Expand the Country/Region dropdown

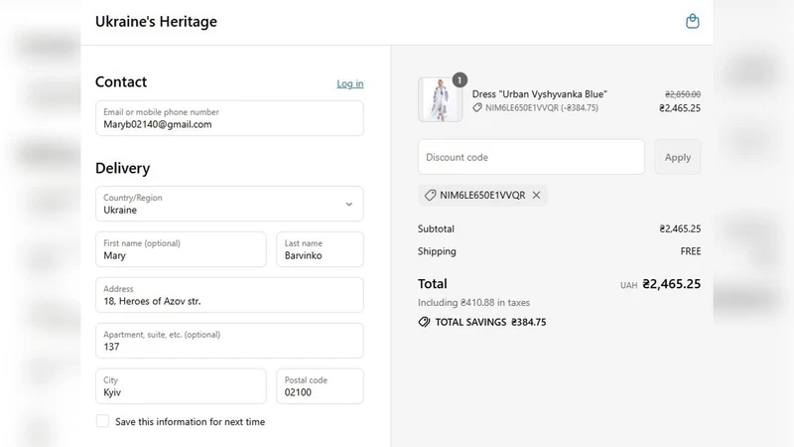click(229, 204)
